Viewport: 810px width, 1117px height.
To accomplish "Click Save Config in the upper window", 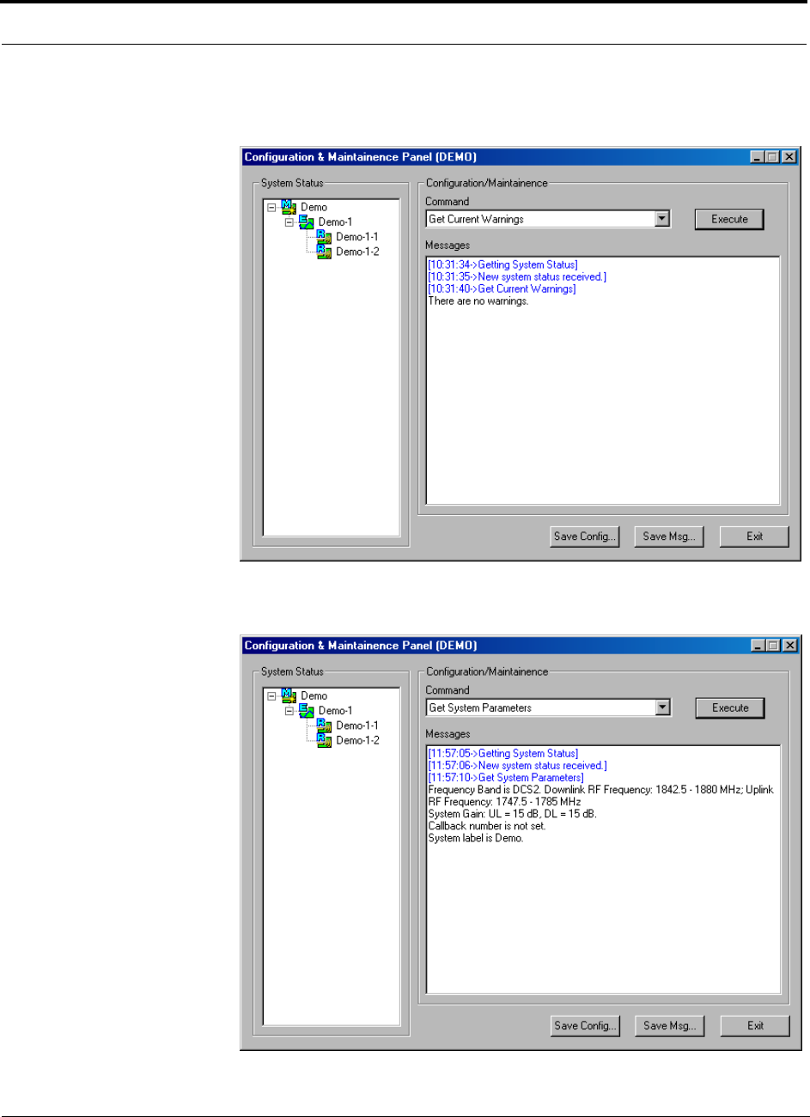I will click(x=585, y=537).
